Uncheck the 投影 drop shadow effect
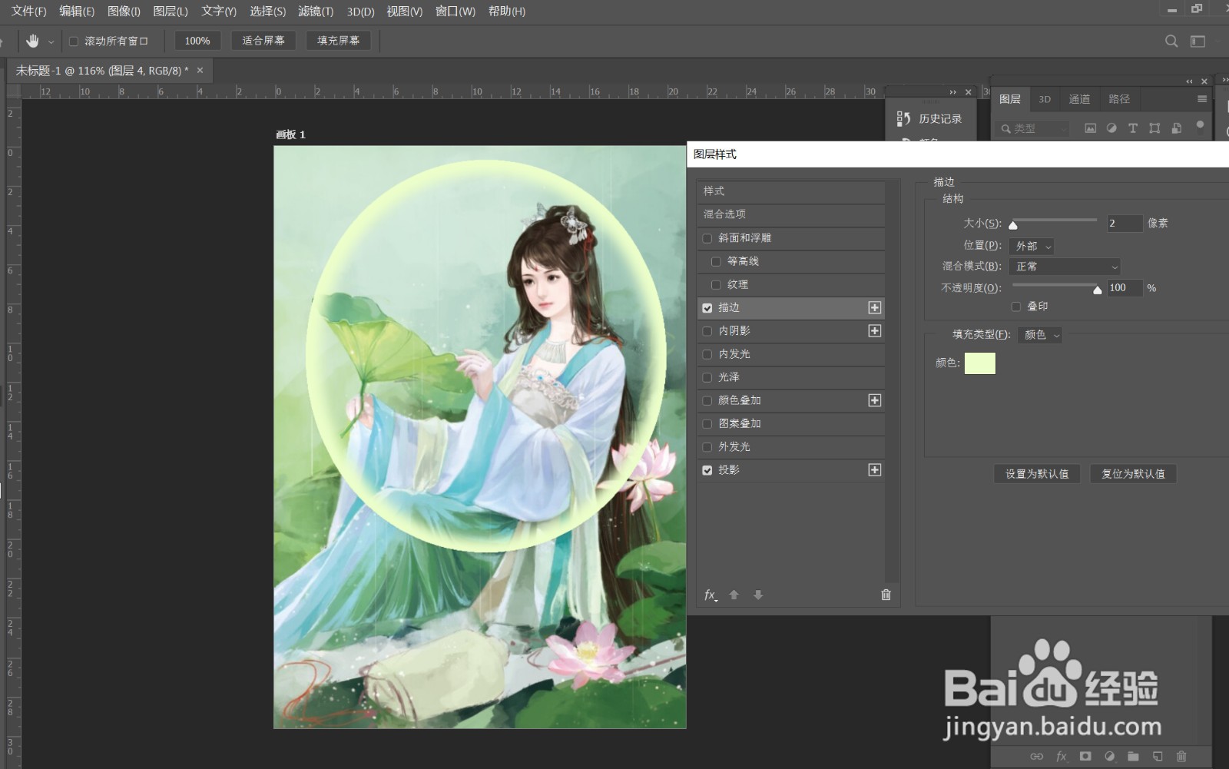Viewport: 1229px width, 769px height. (707, 470)
